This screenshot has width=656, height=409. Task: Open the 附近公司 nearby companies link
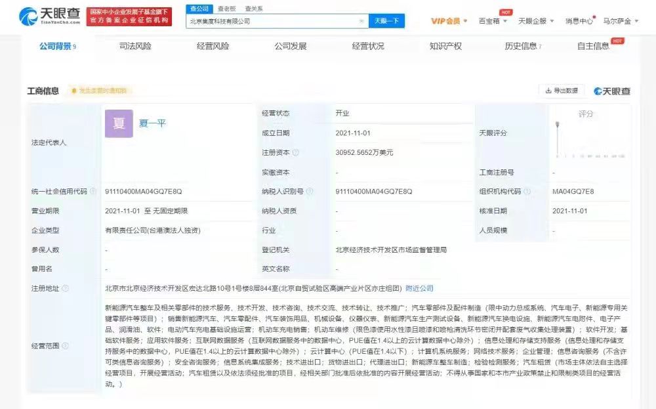(420, 288)
